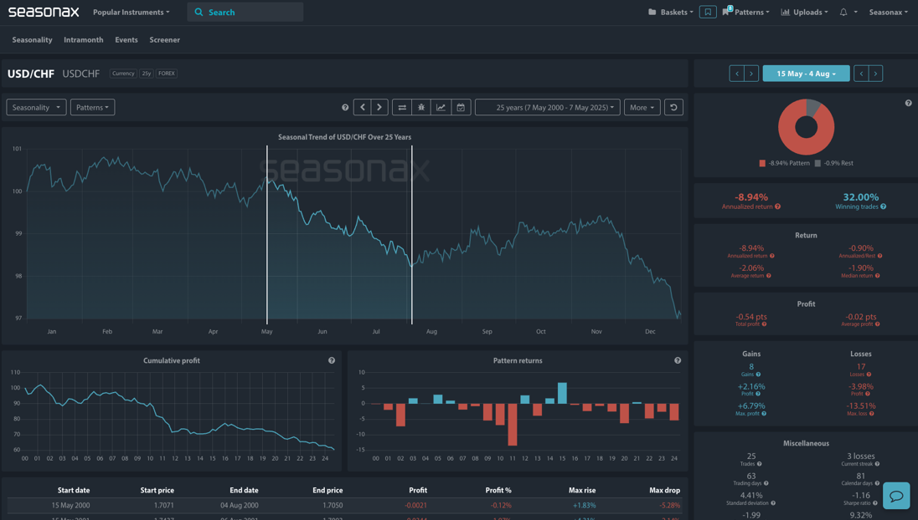Click help icon next to Standard deviation
918x520 pixels.
pyautogui.click(x=773, y=503)
